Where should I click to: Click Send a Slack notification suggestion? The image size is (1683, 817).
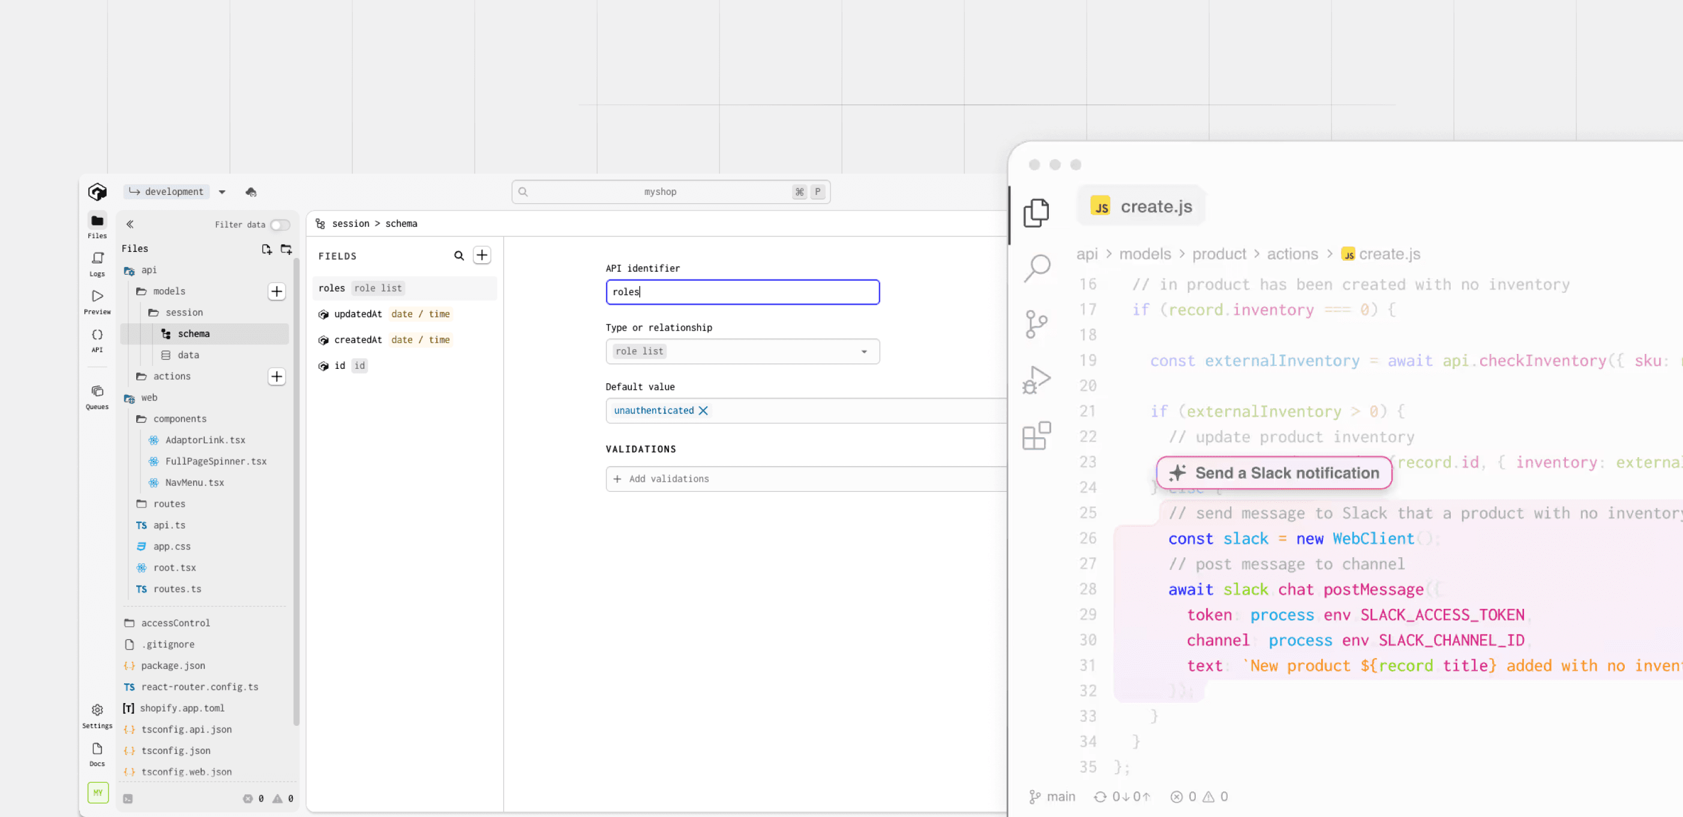click(x=1273, y=473)
